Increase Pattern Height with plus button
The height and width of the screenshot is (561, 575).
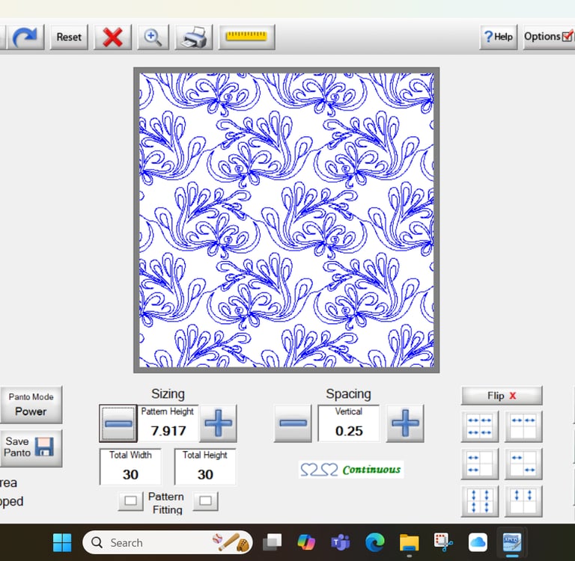point(218,423)
